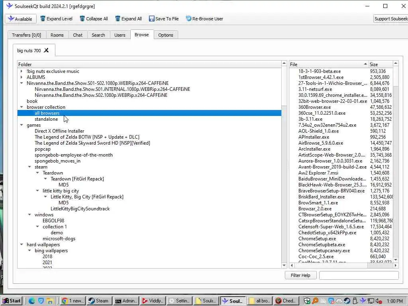The image size is (408, 306).
Task: Collapse the windows folder
Action: click(x=29, y=215)
